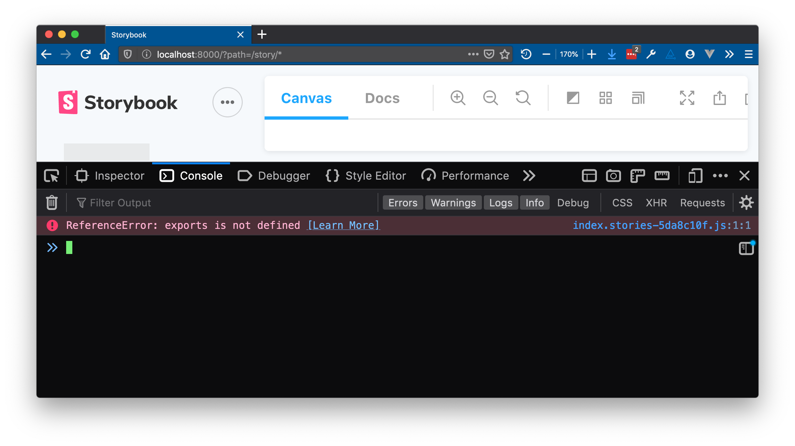This screenshot has width=795, height=446.
Task: Change the preview background color
Action: click(x=572, y=98)
